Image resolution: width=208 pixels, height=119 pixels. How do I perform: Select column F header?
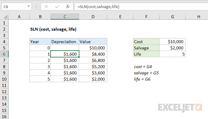pos(146,17)
